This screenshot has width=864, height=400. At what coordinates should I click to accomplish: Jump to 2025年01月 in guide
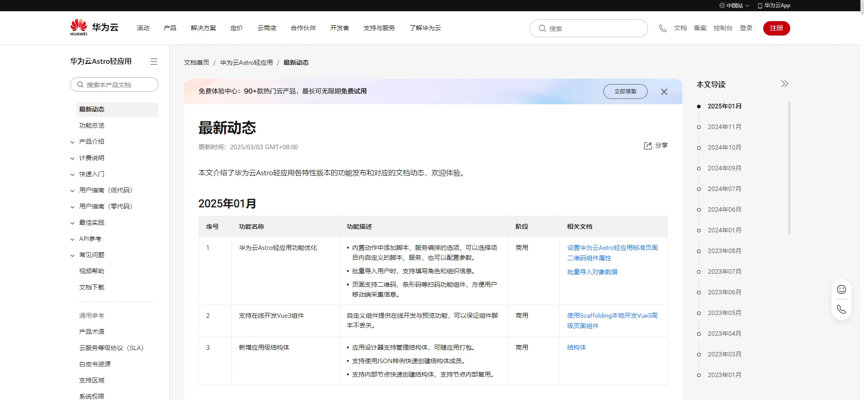[724, 107]
